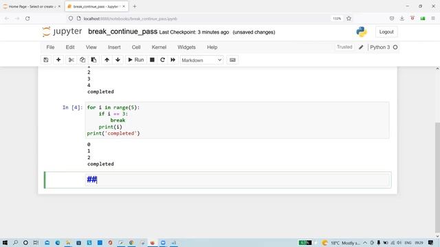Click the Python 3 kernel name
The image size is (440, 247).
tap(379, 47)
